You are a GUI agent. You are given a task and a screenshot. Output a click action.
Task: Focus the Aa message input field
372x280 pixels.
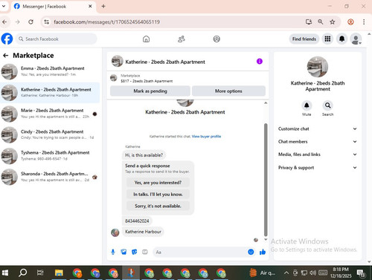point(199,252)
